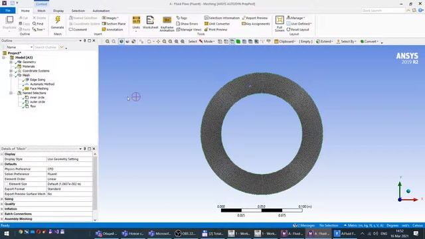Open Manage Views

click(x=189, y=29)
